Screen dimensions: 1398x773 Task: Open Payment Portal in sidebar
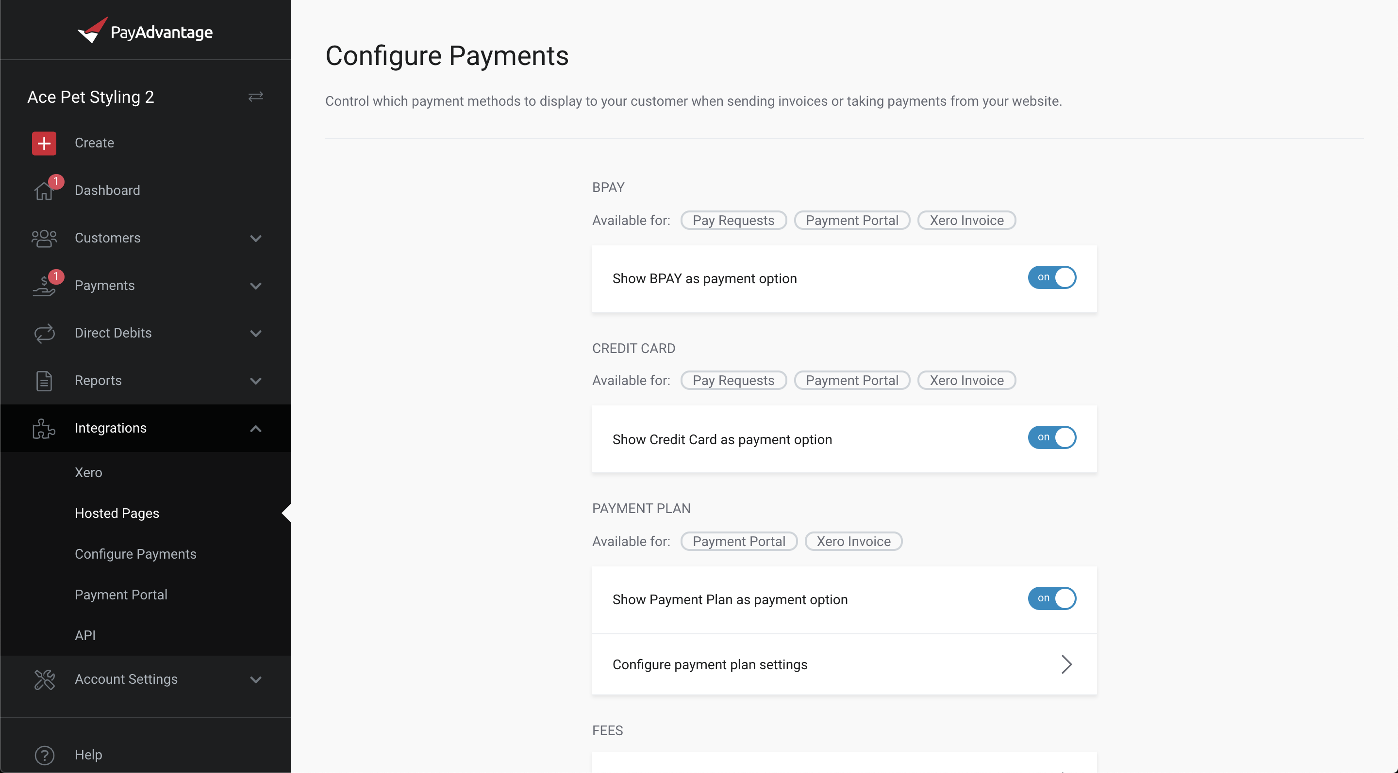pyautogui.click(x=121, y=594)
